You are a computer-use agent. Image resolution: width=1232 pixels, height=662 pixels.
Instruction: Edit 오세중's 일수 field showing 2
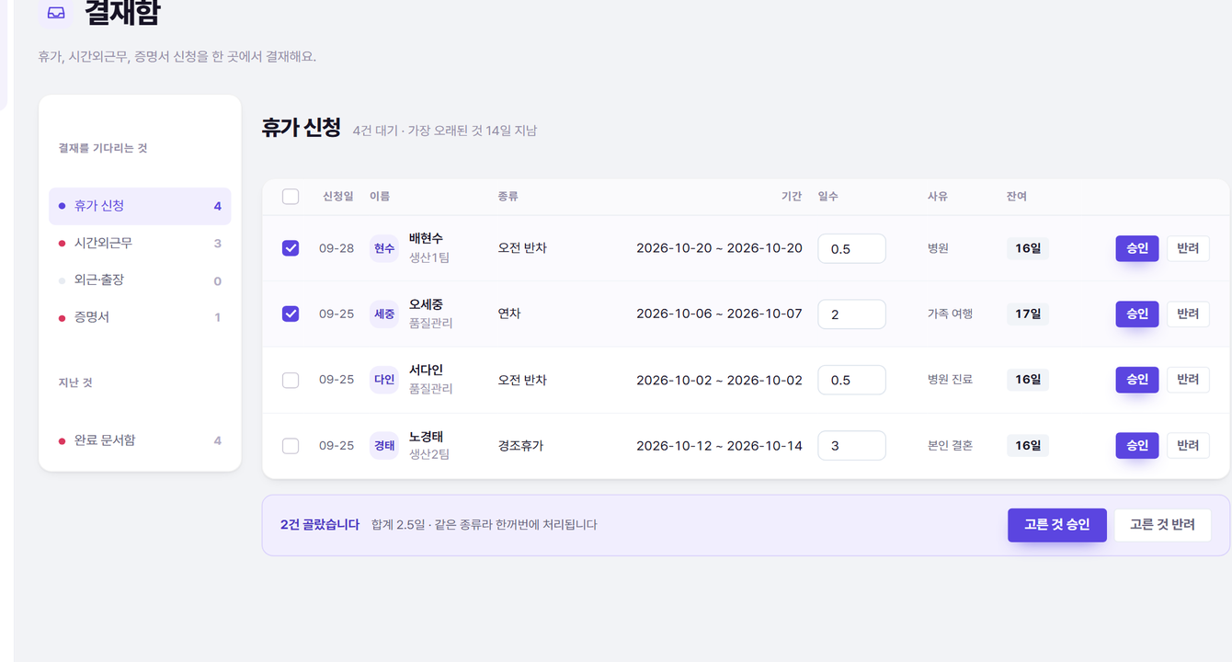pyautogui.click(x=851, y=314)
